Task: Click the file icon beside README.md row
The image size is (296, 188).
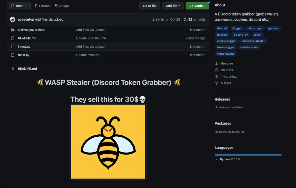Action: click(x=12, y=38)
